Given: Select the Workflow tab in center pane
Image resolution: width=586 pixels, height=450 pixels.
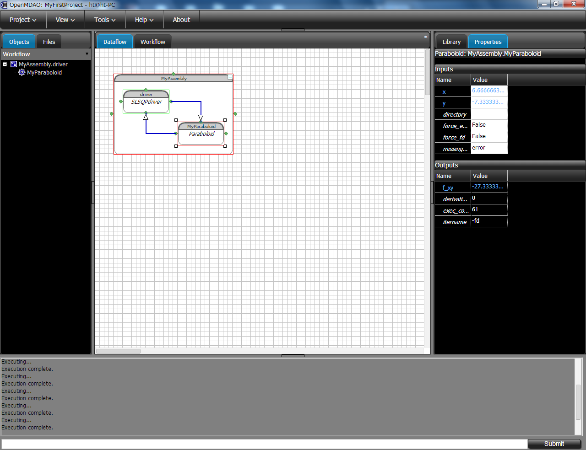Looking at the screenshot, I should (153, 42).
